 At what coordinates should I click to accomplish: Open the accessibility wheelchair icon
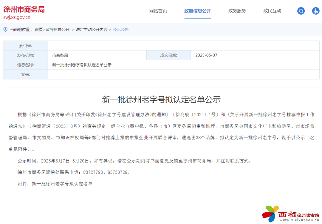click(316, 11)
